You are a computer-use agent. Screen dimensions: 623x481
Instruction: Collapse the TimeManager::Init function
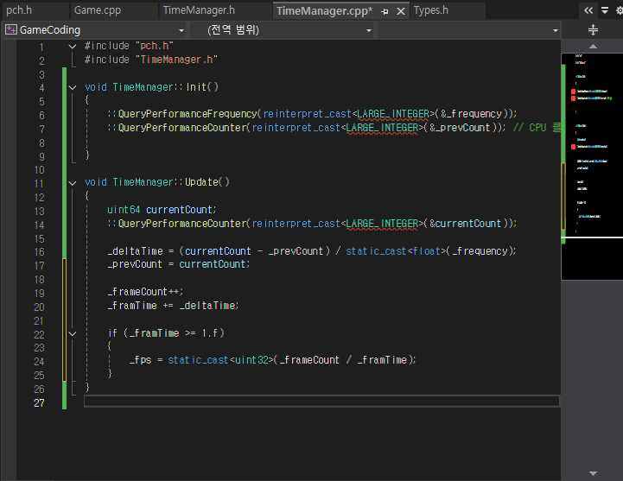pyautogui.click(x=73, y=87)
